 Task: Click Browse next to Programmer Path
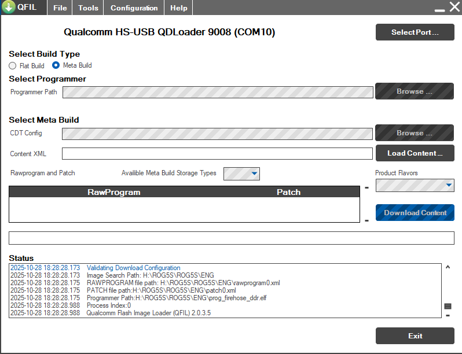[415, 91]
